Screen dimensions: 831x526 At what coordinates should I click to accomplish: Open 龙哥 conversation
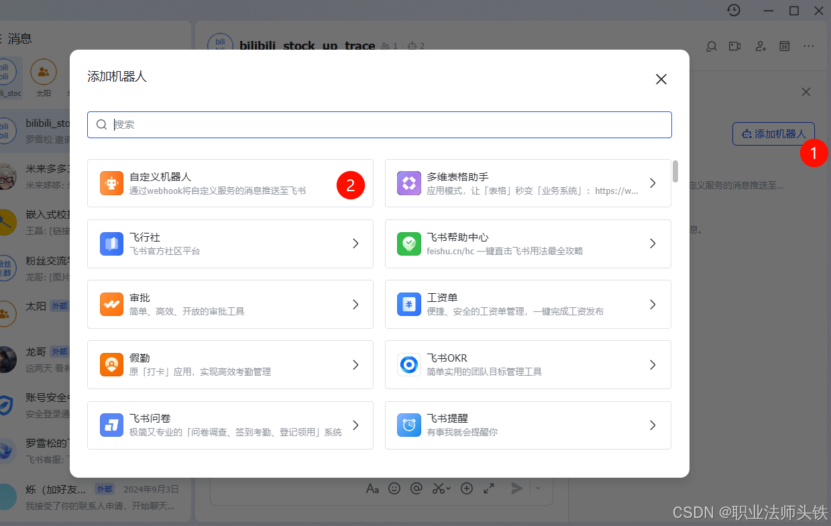coord(36,359)
